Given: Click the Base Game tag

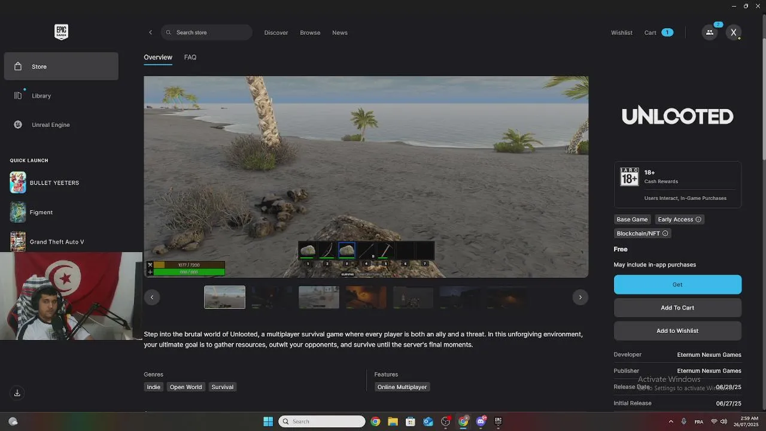Looking at the screenshot, I should [633, 219].
